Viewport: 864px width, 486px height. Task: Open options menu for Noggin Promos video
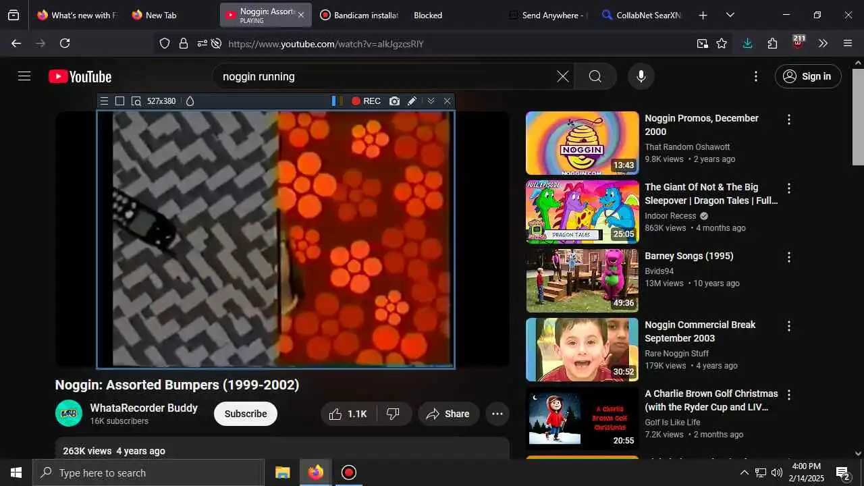pyautogui.click(x=788, y=119)
